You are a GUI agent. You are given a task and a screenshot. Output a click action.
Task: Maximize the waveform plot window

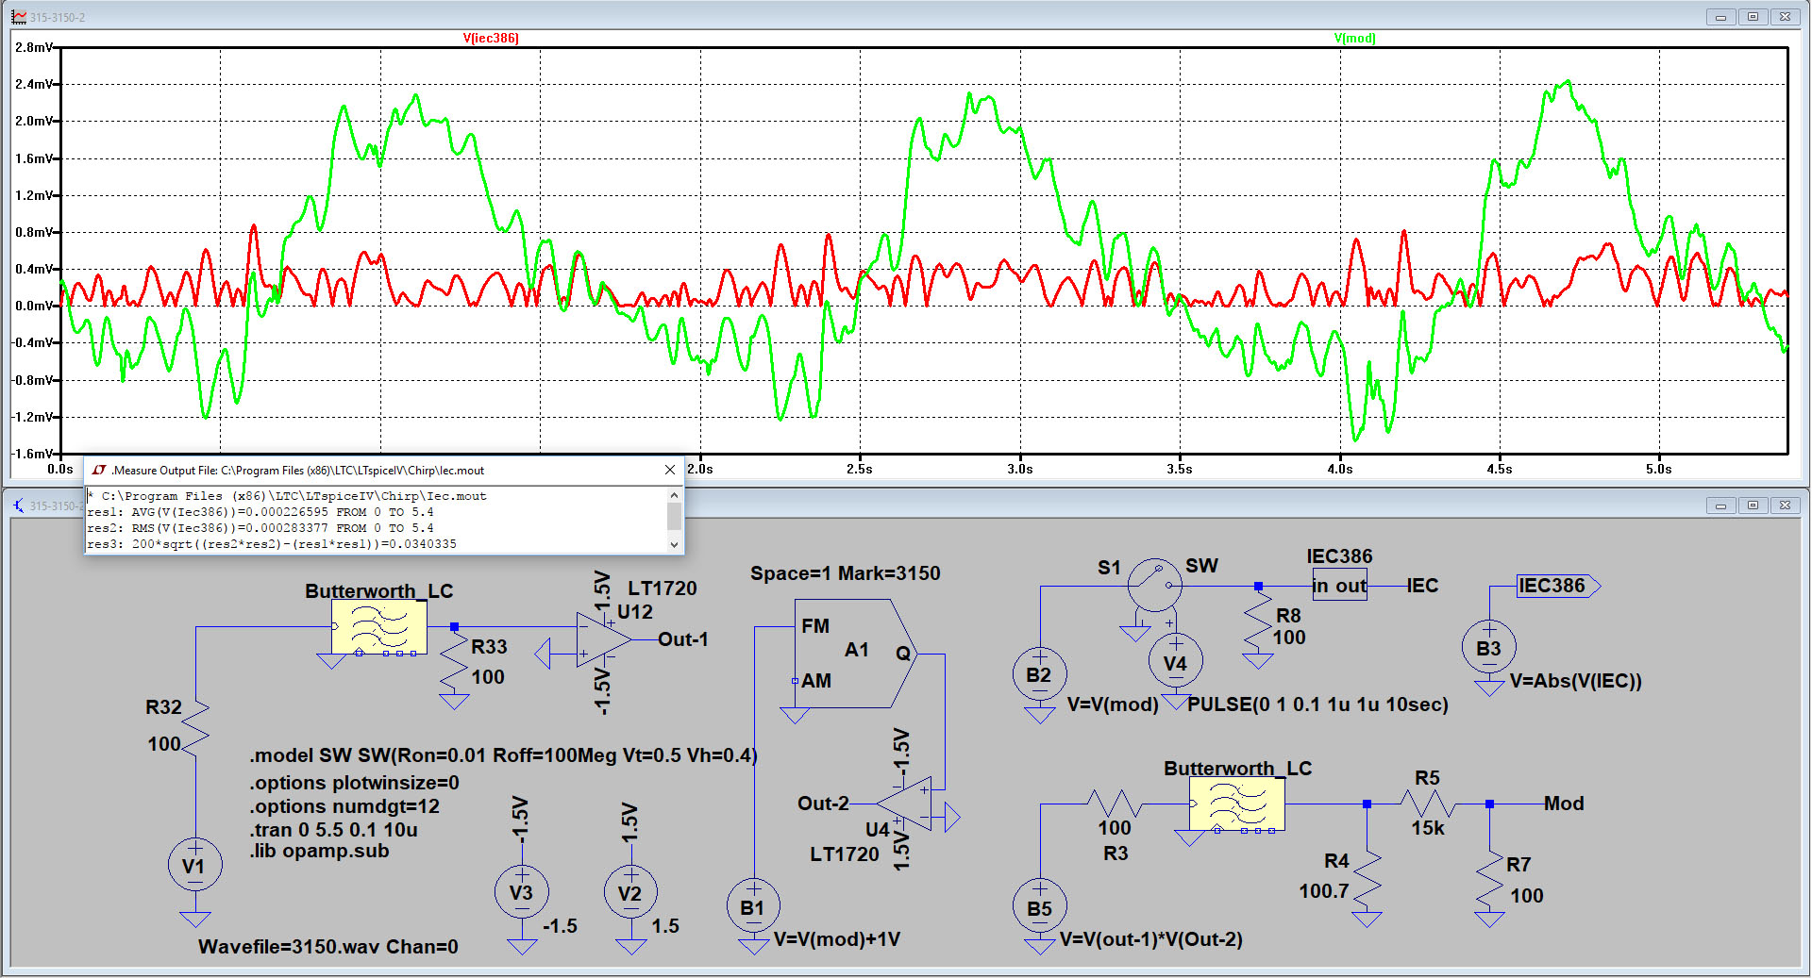(x=1753, y=17)
